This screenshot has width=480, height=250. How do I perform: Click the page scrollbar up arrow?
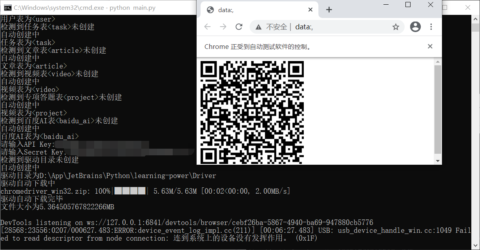[x=438, y=61]
